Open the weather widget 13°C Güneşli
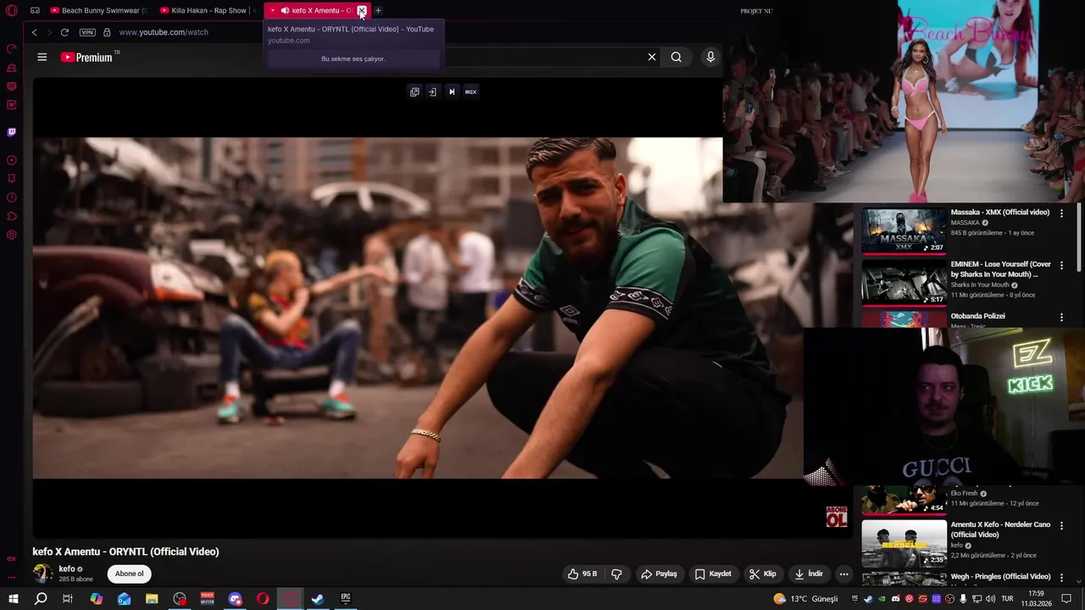Screen dimensions: 1085x610 tap(806, 599)
